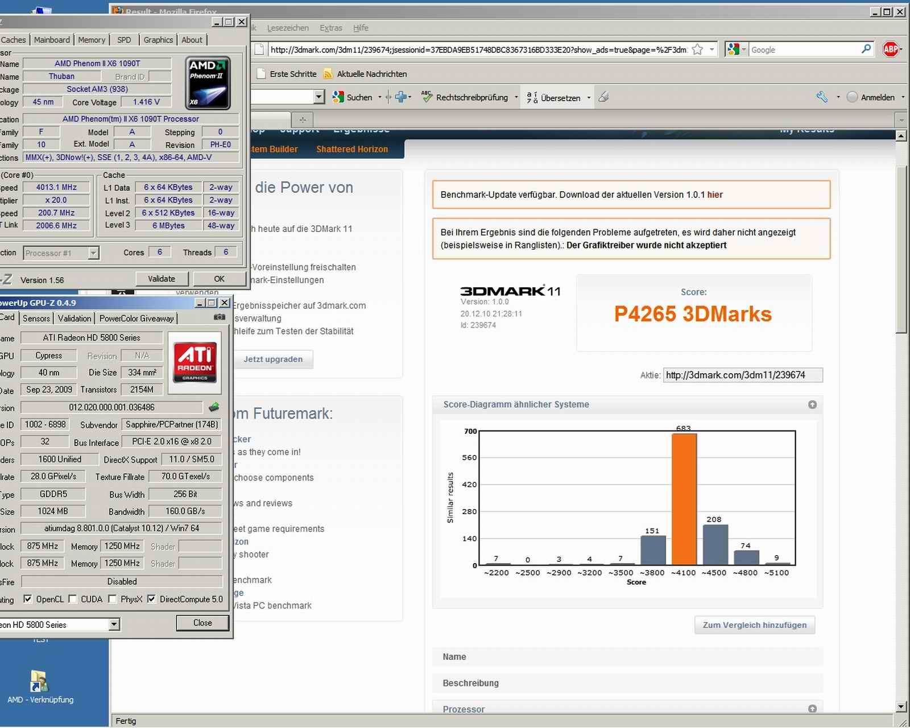The width and height of the screenshot is (910, 728).
Task: Click the Anmelden round sign-in icon
Action: [x=852, y=97]
